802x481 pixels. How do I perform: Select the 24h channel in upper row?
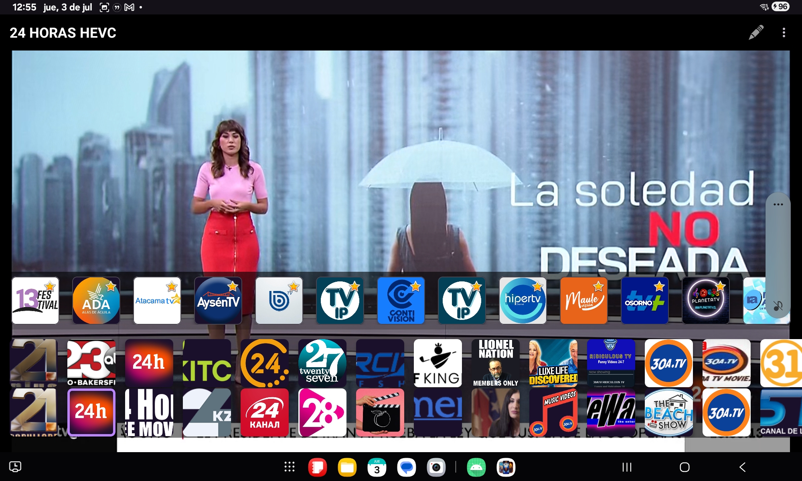[149, 363]
